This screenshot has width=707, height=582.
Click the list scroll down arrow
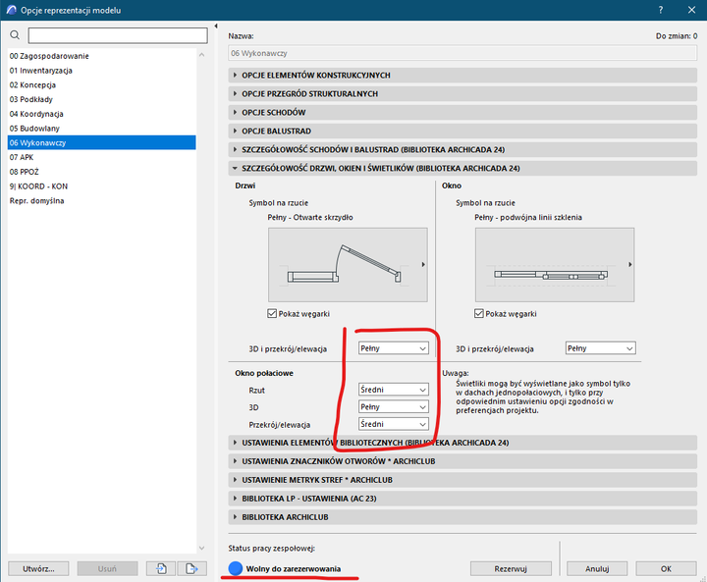pyautogui.click(x=201, y=548)
